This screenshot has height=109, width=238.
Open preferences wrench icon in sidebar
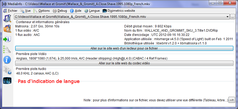[x=7, y=49]
